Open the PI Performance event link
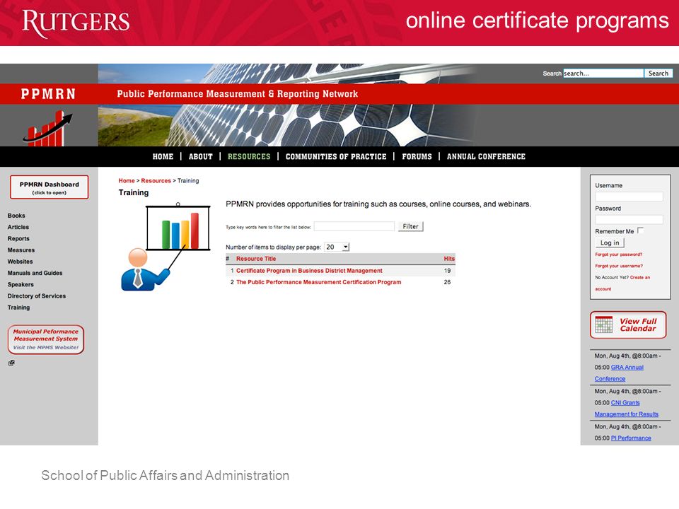The image size is (679, 509). (631, 438)
